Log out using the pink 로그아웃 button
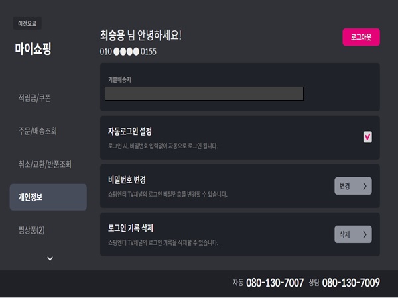Viewport: 398px width, 298px height. pos(361,37)
